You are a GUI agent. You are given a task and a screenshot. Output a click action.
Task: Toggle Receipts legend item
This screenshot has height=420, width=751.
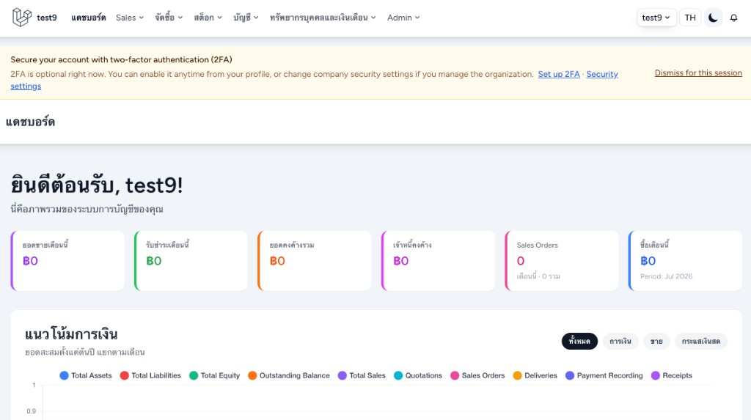(x=672, y=375)
